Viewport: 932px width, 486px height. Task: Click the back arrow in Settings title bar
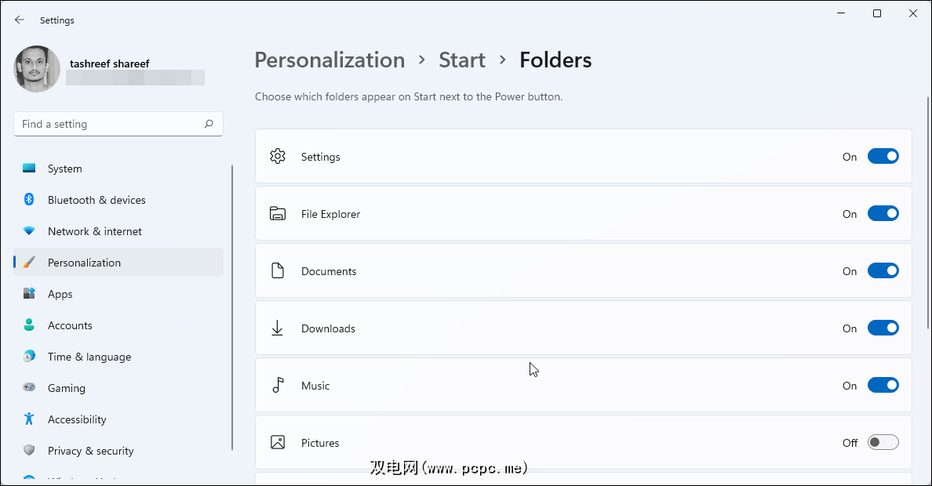20,20
